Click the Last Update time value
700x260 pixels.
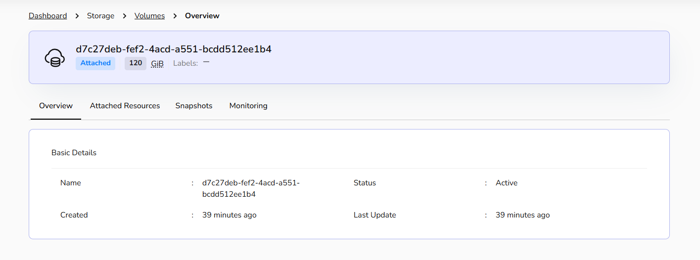pos(523,215)
